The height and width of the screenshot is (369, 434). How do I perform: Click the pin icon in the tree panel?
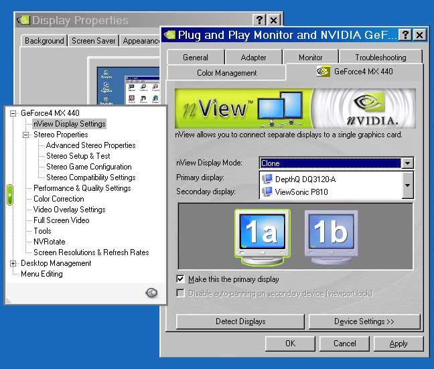pos(151,293)
